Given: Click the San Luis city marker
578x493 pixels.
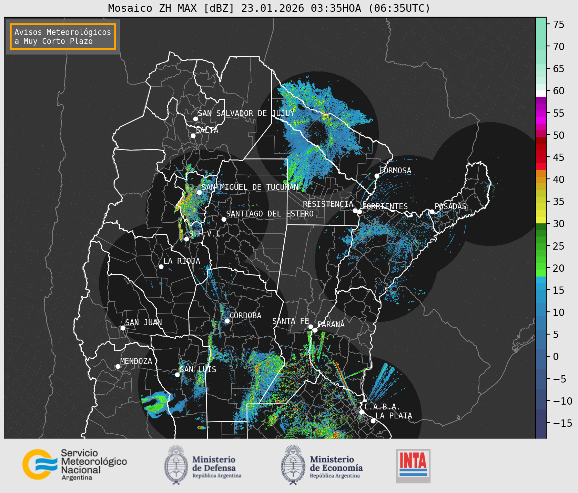Looking at the screenshot, I should (177, 375).
